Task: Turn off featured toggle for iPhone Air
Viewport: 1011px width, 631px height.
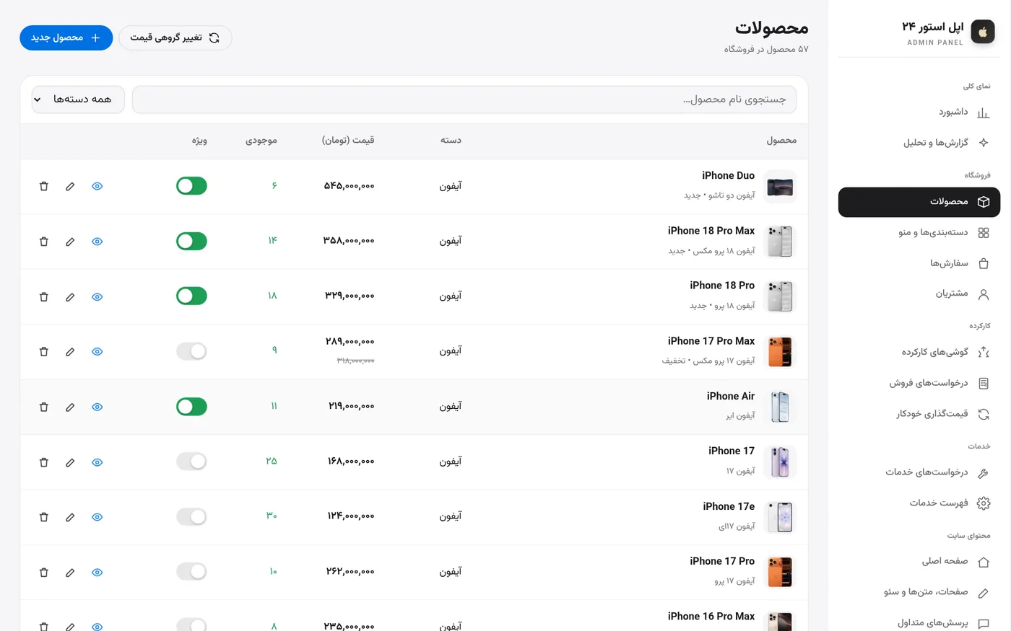Action: point(191,407)
